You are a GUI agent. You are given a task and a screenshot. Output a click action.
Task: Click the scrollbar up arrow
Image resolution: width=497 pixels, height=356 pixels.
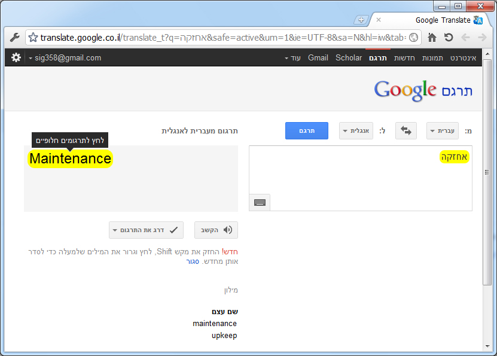pyautogui.click(x=487, y=54)
